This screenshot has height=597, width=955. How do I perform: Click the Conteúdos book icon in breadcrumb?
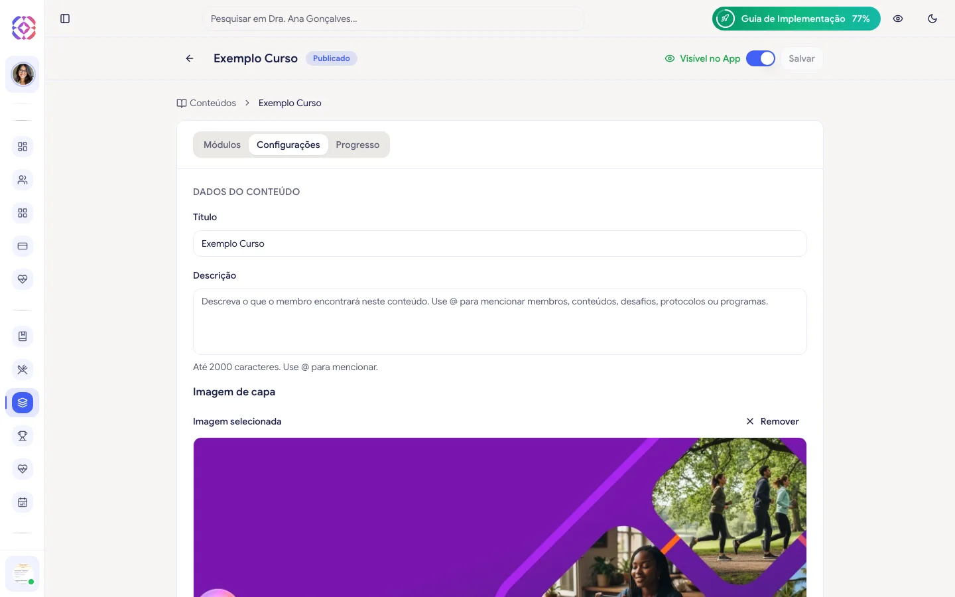pos(182,103)
